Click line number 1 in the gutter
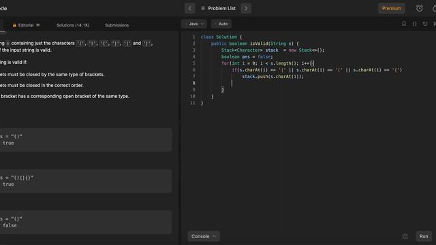 (193, 37)
